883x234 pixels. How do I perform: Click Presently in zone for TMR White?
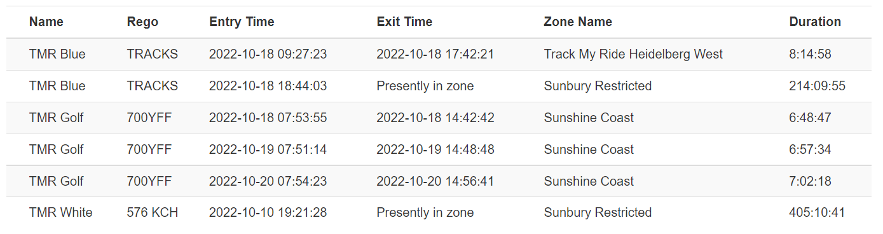click(x=425, y=212)
